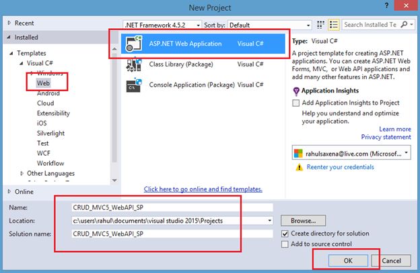Click the Solution name input field
Image resolution: width=420 pixels, height=273 pixels.
click(172, 234)
